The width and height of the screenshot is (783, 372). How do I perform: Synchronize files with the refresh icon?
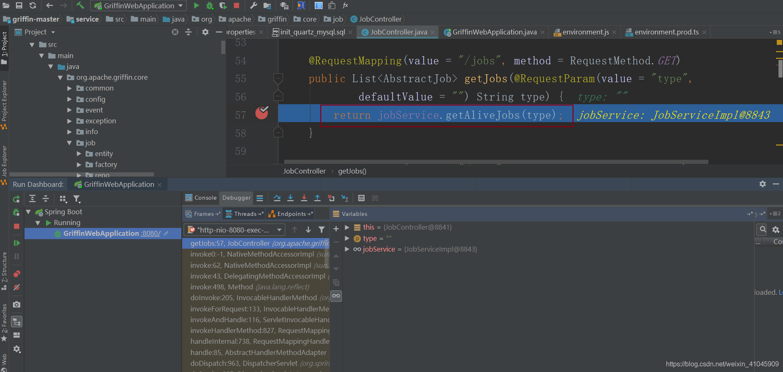pyautogui.click(x=33, y=5)
